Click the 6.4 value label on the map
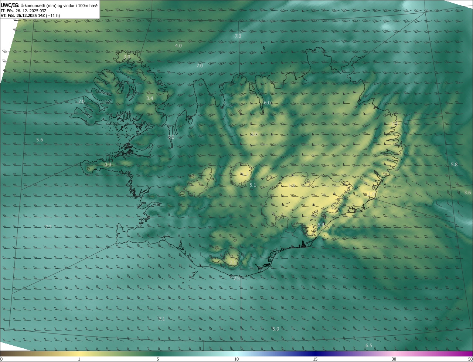The width and height of the screenshot is (473, 362). tap(321, 225)
